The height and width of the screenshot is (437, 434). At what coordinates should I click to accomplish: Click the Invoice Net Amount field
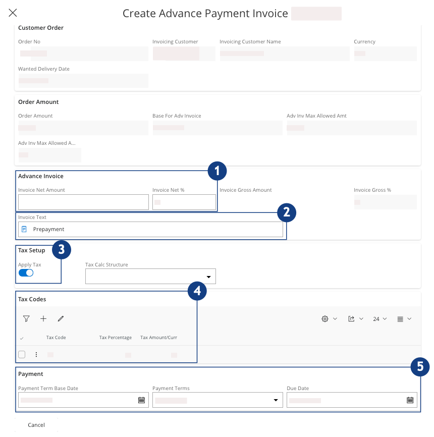(x=83, y=202)
